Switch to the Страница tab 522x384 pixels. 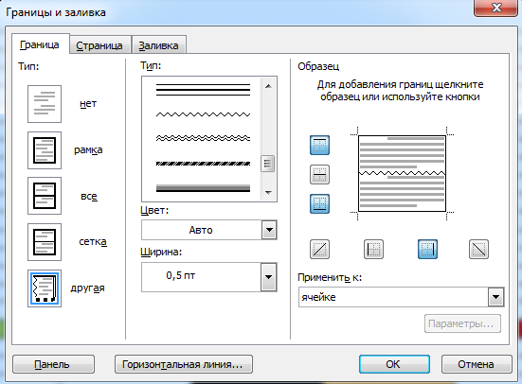click(x=99, y=45)
